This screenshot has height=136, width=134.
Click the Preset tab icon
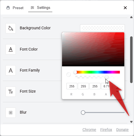click(x=8, y=8)
